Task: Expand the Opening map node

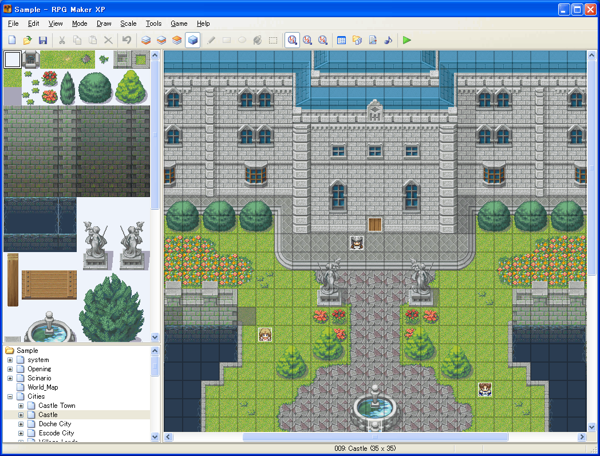Action: coord(10,369)
